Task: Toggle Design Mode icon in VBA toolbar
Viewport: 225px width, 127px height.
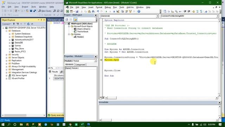Action: click(x=118, y=11)
